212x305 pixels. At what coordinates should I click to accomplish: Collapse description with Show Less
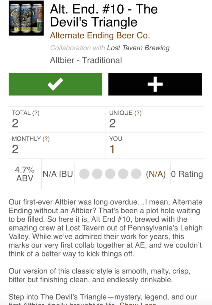click(x=138, y=303)
